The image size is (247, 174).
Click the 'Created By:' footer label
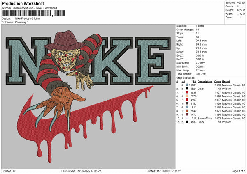[x=9, y=171]
